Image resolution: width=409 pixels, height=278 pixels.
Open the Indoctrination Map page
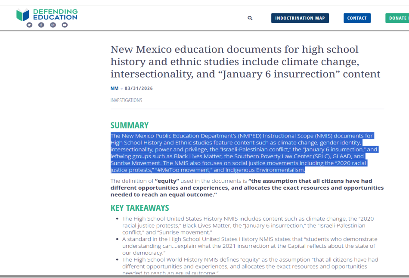(300, 18)
